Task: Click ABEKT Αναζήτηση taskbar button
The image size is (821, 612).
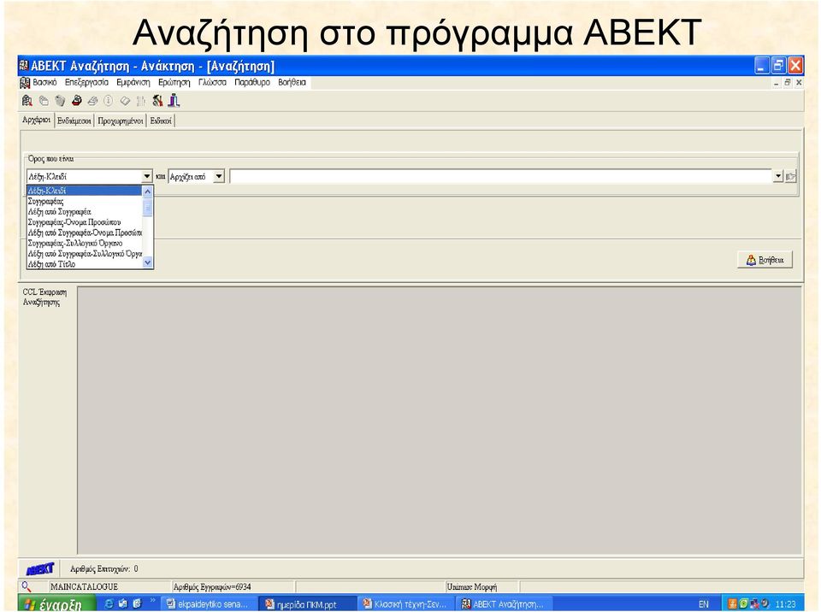Action: (x=504, y=604)
